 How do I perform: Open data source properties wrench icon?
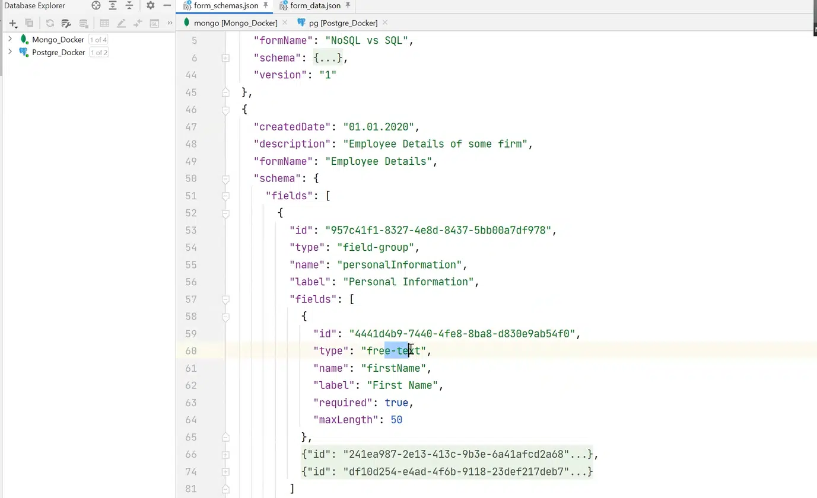point(66,23)
